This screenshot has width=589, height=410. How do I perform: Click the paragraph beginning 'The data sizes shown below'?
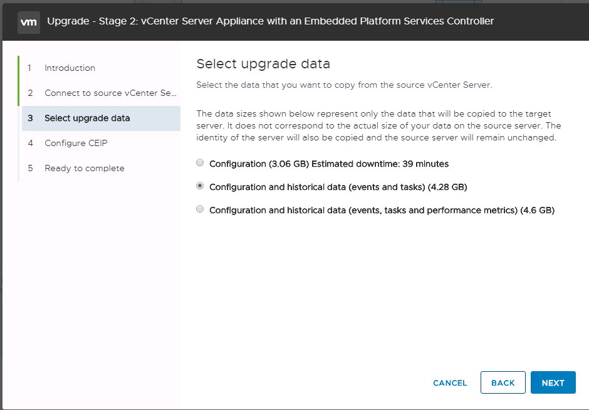378,125
